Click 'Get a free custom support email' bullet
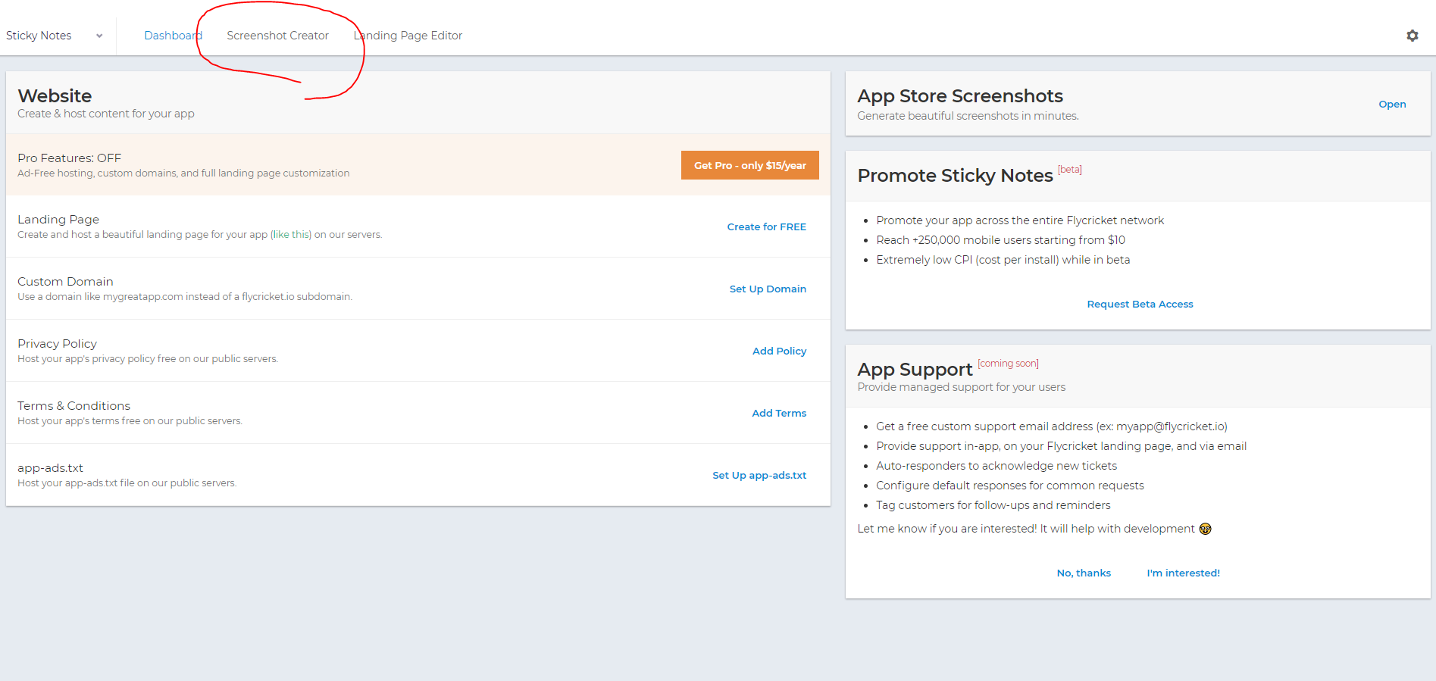Screen dimensions: 1436x681 (x=1051, y=426)
